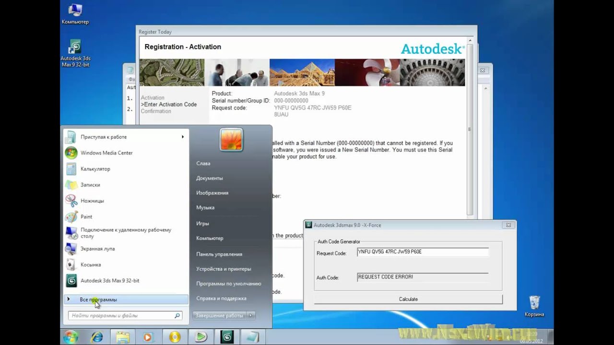Open Компьютер in the Start menu right column
Viewport: 614px width, 345px height.
(210, 238)
